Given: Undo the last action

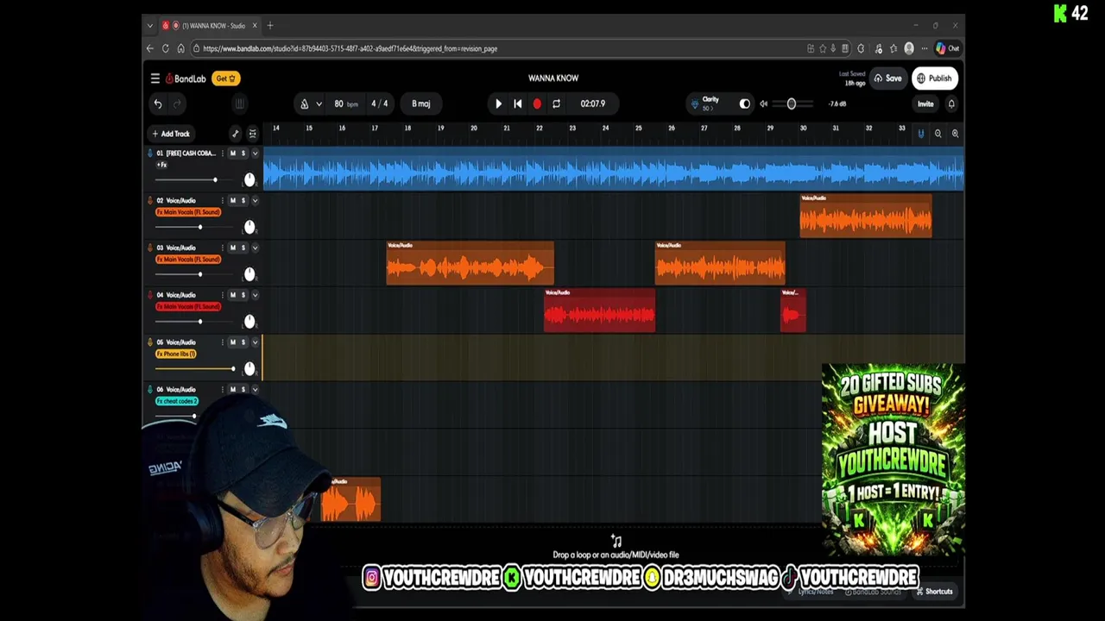Looking at the screenshot, I should tap(158, 104).
